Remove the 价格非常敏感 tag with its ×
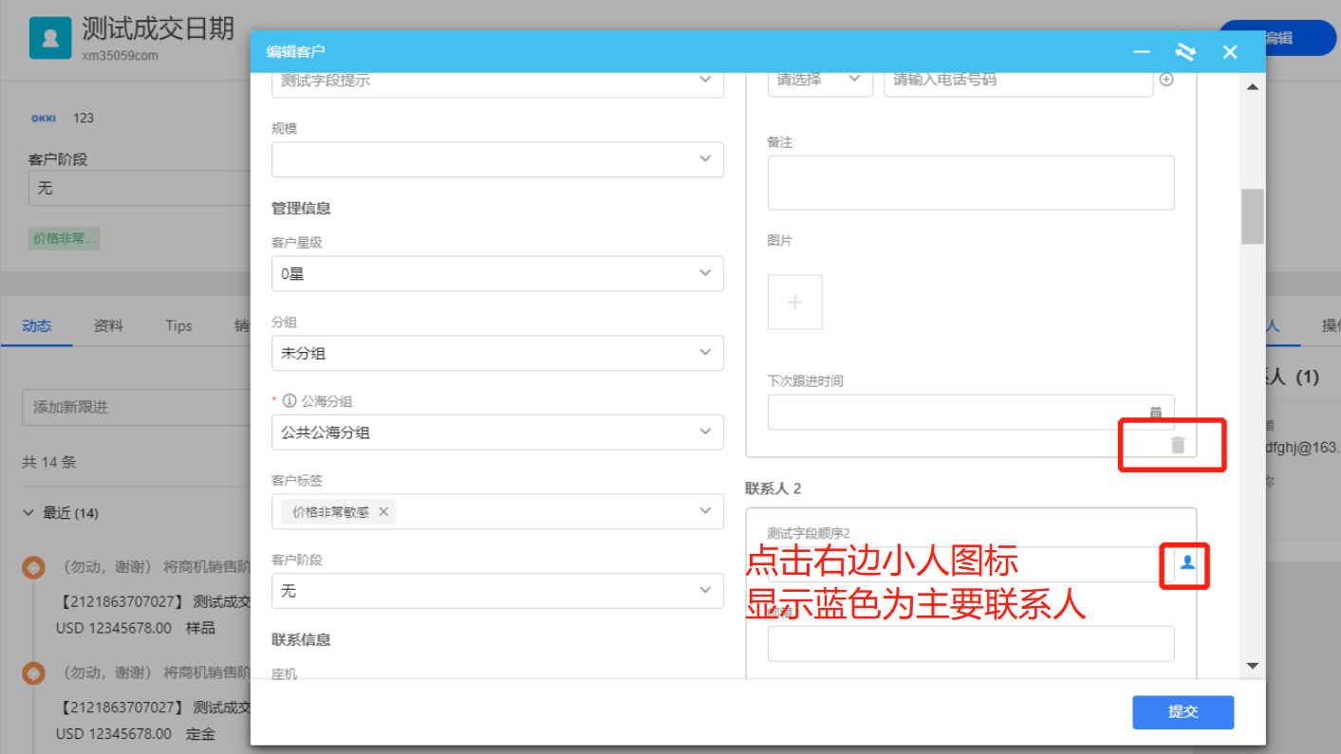 pyautogui.click(x=383, y=511)
